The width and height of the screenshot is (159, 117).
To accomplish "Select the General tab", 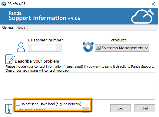I will click(8, 28).
